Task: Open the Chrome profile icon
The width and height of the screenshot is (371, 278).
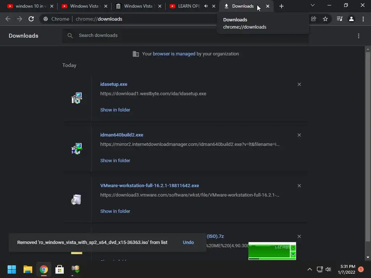Action: 351,19
